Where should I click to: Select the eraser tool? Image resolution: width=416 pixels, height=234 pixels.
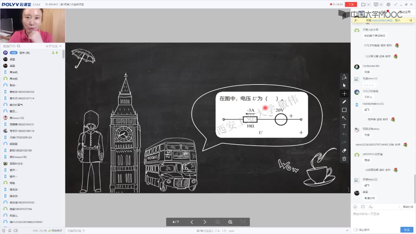point(344,150)
